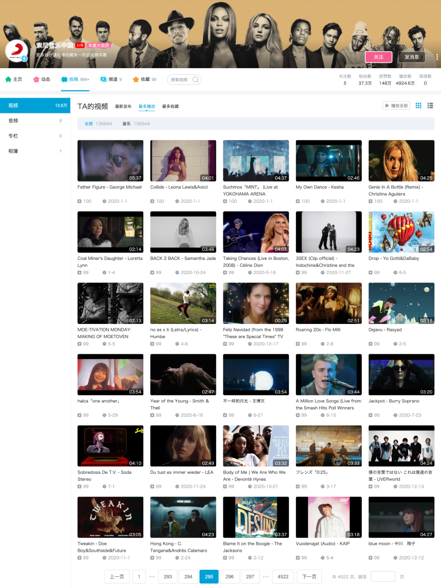Sort by 最新发布 newest
The image size is (441, 588).
[123, 107]
